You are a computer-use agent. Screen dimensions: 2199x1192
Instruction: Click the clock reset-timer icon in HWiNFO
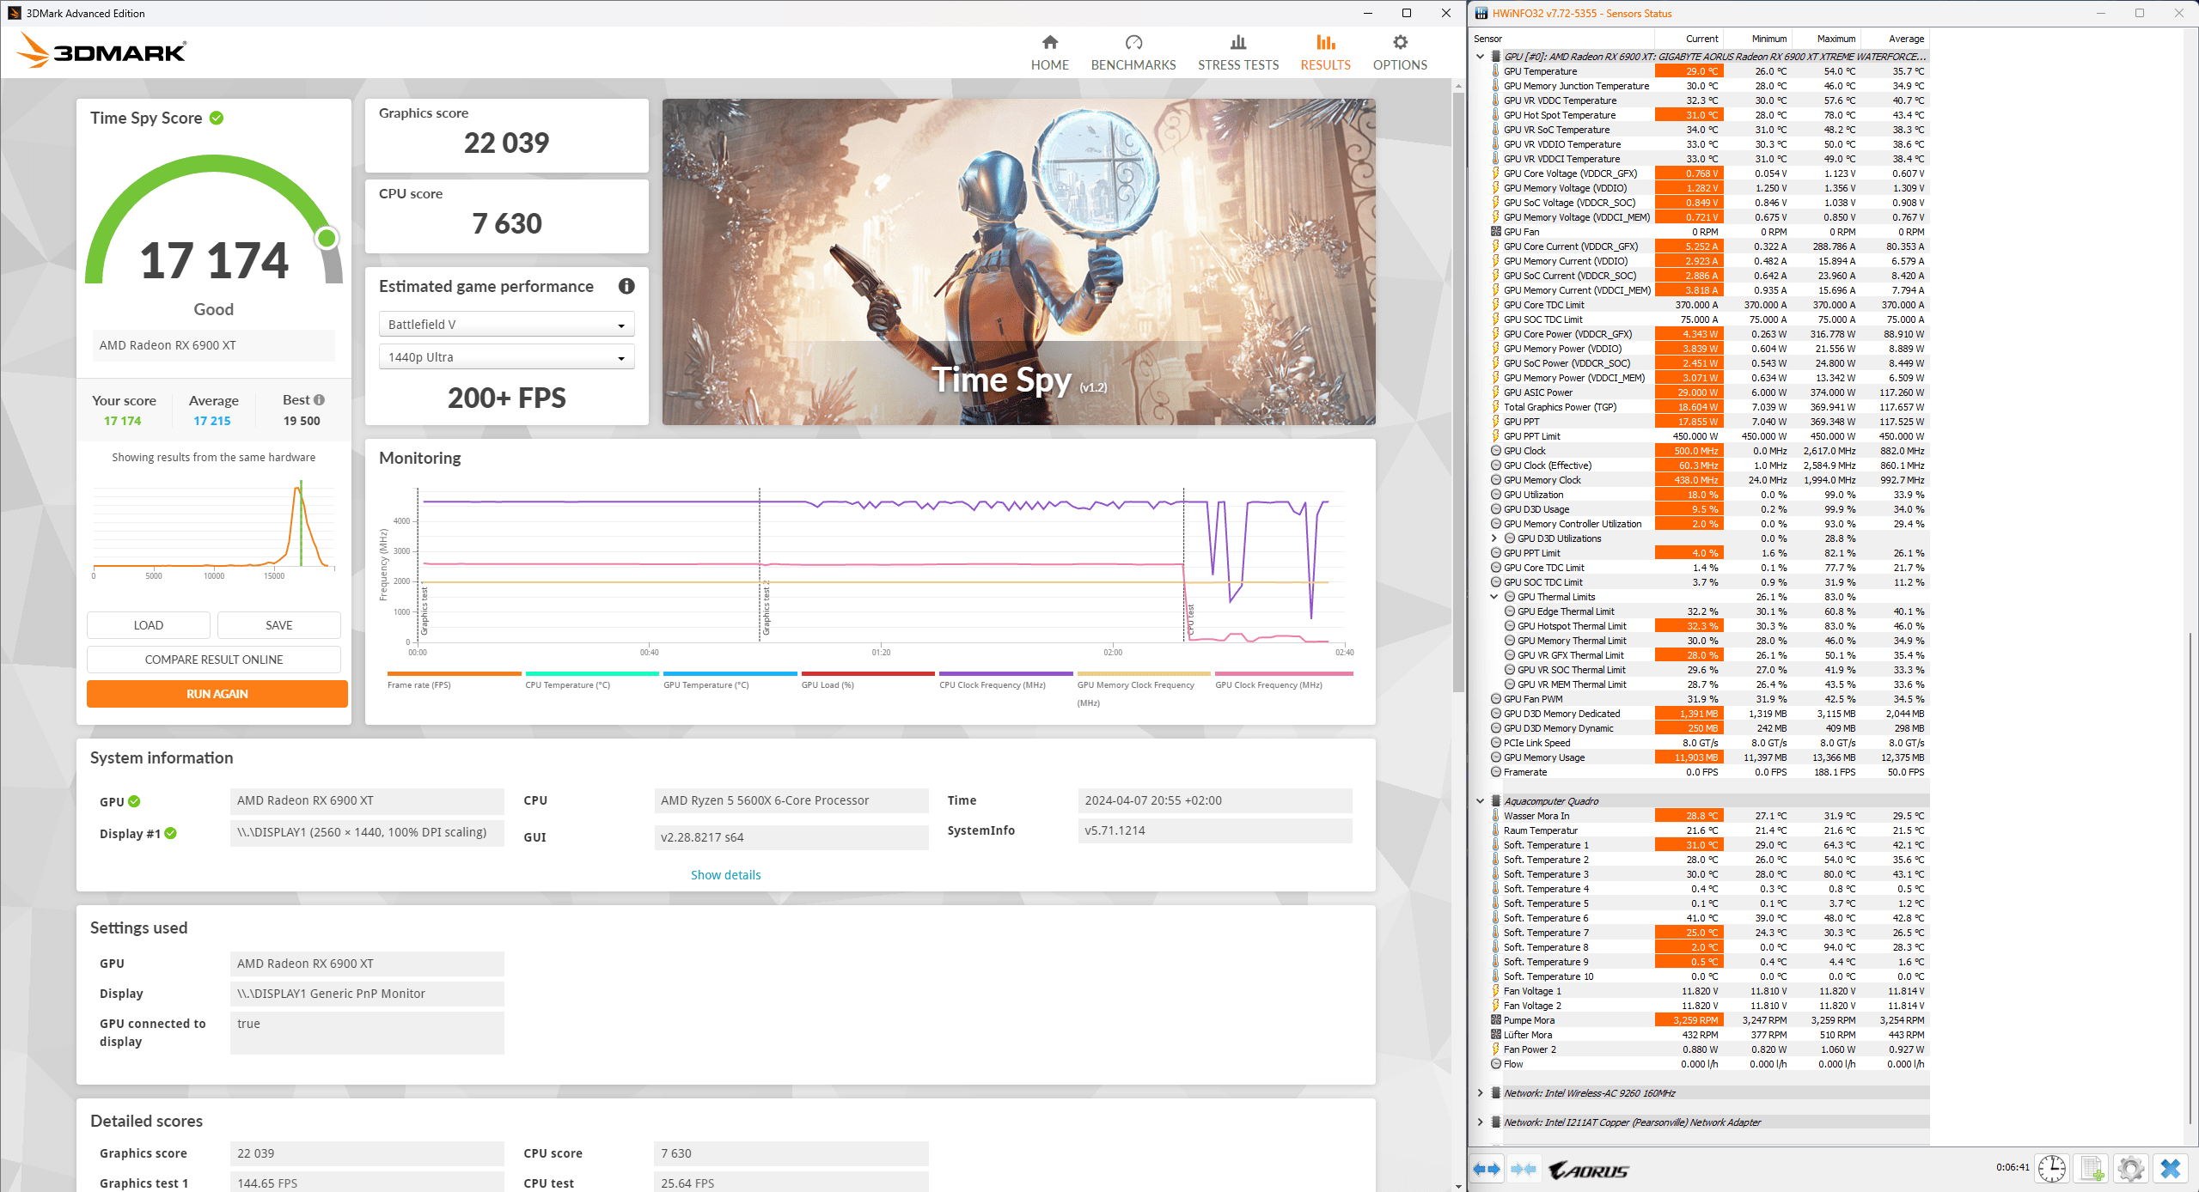point(2052,1169)
